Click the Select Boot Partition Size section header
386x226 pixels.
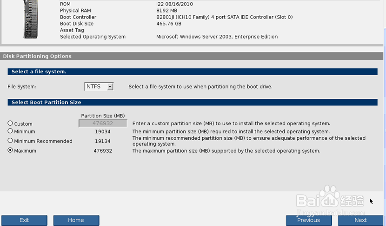[193, 103]
